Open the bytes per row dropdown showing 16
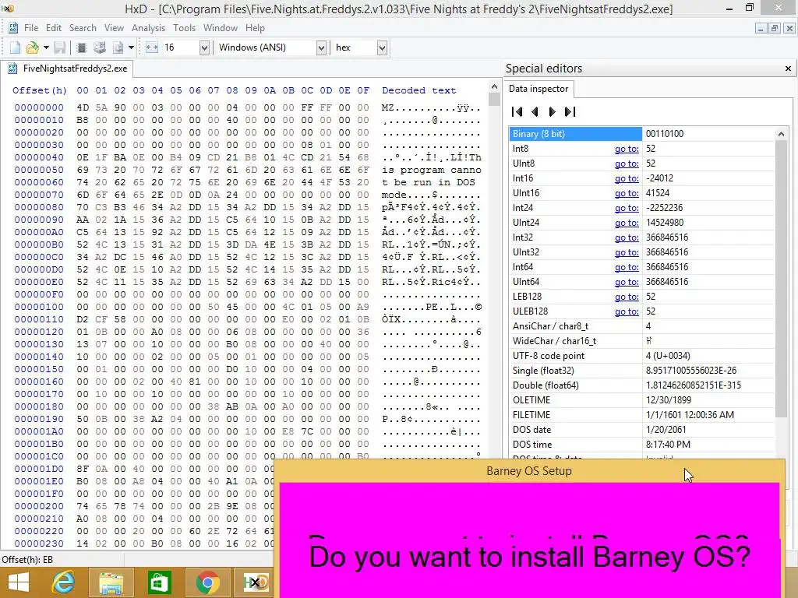Image resolution: width=798 pixels, height=598 pixels. pyautogui.click(x=204, y=47)
